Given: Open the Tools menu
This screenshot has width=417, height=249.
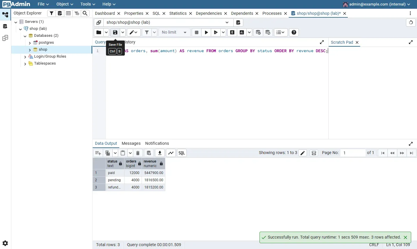Looking at the screenshot, I should pyautogui.click(x=88, y=4).
